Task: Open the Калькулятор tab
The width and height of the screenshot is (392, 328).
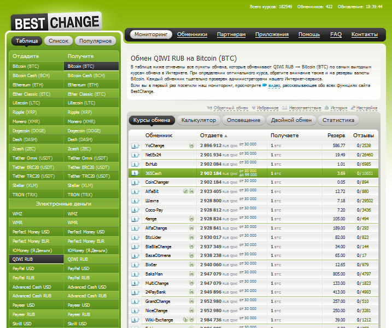Action: tap(199, 120)
